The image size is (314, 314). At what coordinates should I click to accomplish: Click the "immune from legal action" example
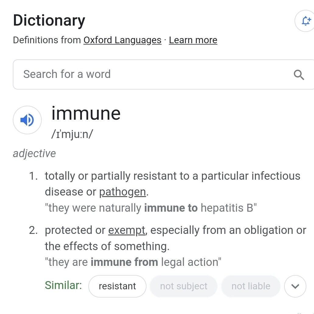pyautogui.click(x=133, y=262)
